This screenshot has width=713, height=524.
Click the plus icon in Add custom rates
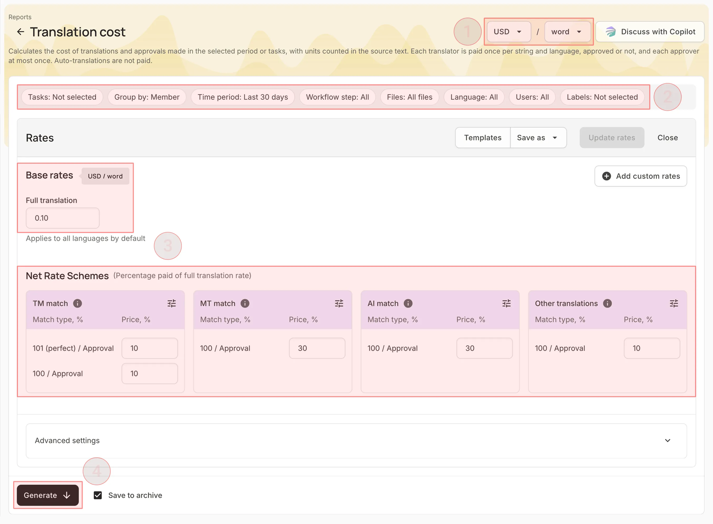tap(606, 176)
